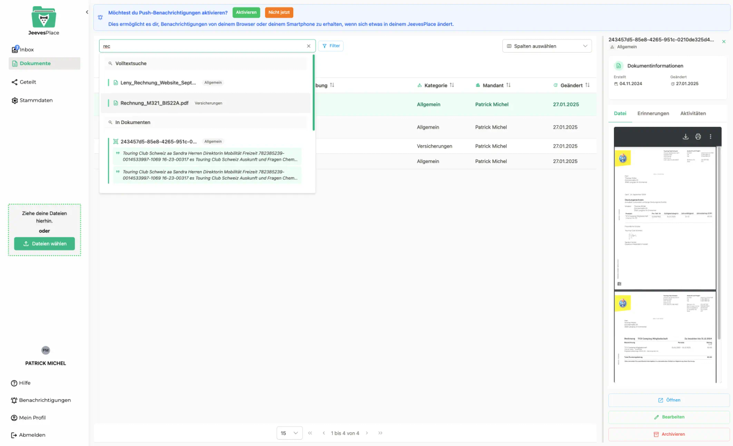This screenshot has height=446, width=733.
Task: Print the document from the preview toolbar
Action: [698, 137]
